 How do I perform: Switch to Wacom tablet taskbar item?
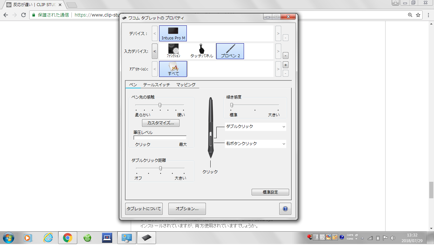click(x=146, y=237)
